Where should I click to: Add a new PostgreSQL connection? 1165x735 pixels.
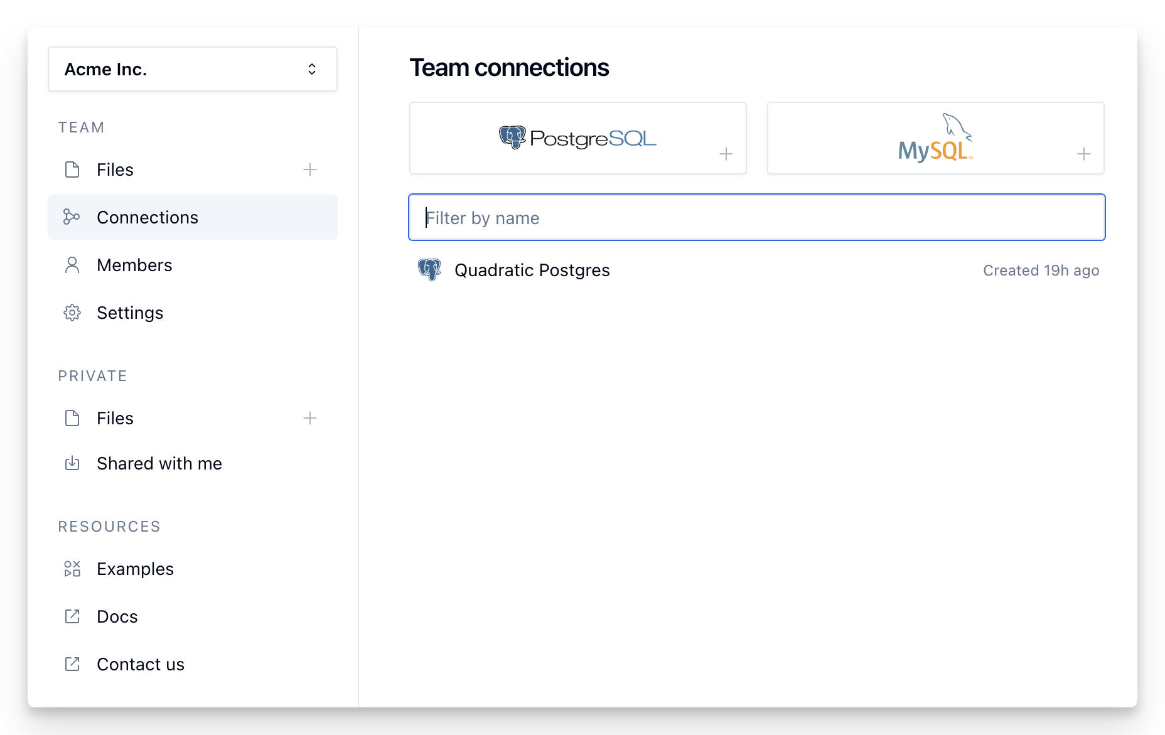tap(577, 138)
